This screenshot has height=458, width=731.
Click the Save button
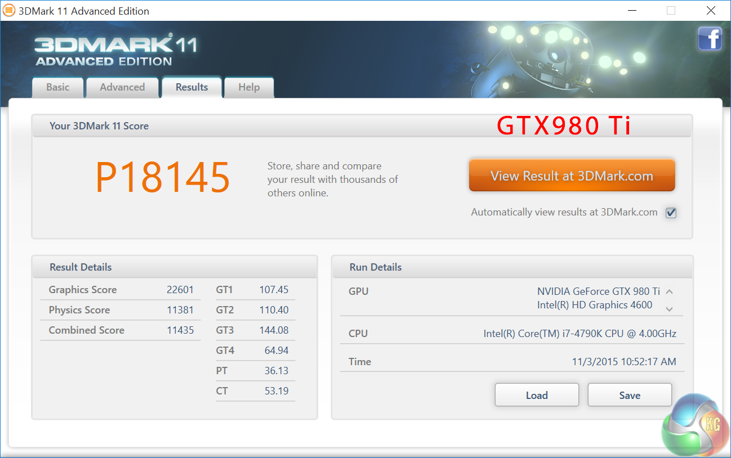[x=630, y=395]
